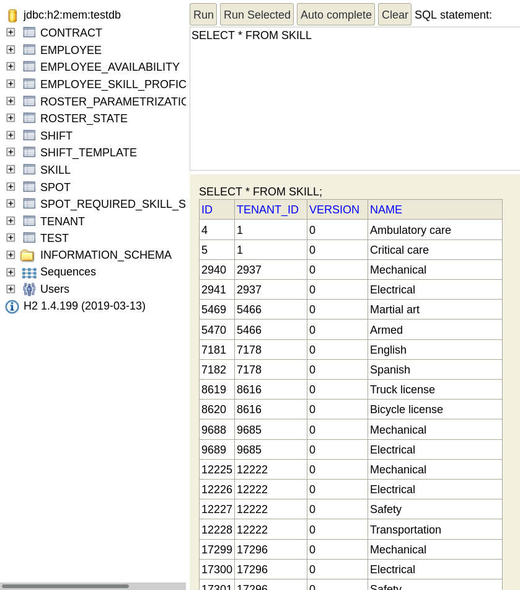
Task: Click the SKILL table icon
Action: pos(29,169)
